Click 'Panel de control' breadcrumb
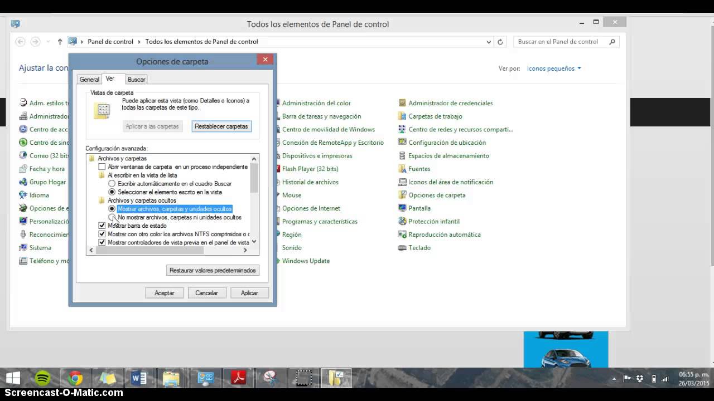Screen dimensions: 714x401 click(110, 42)
